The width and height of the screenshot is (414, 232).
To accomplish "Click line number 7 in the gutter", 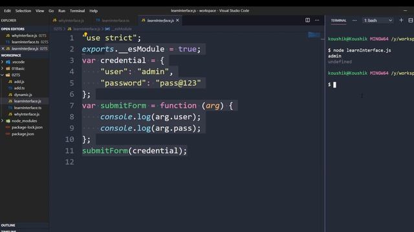I will click(x=72, y=106).
